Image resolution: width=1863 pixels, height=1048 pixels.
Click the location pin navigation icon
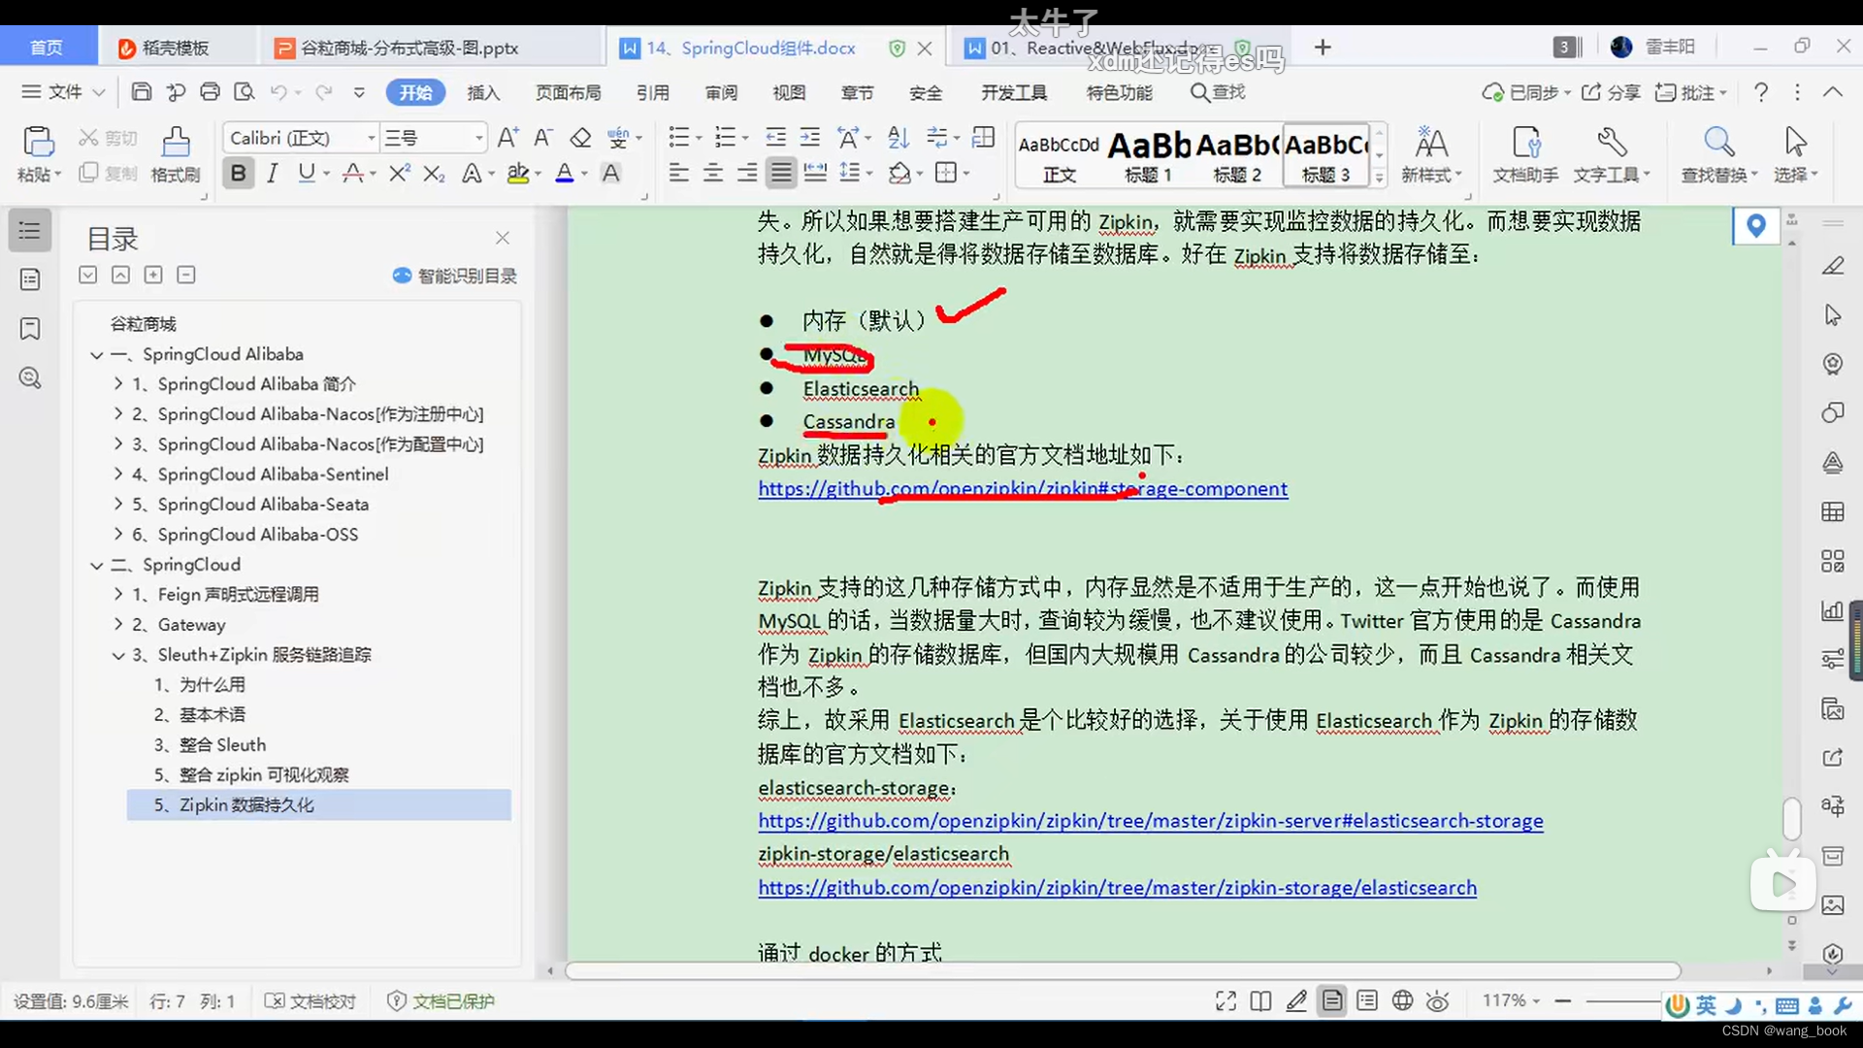(x=1755, y=226)
